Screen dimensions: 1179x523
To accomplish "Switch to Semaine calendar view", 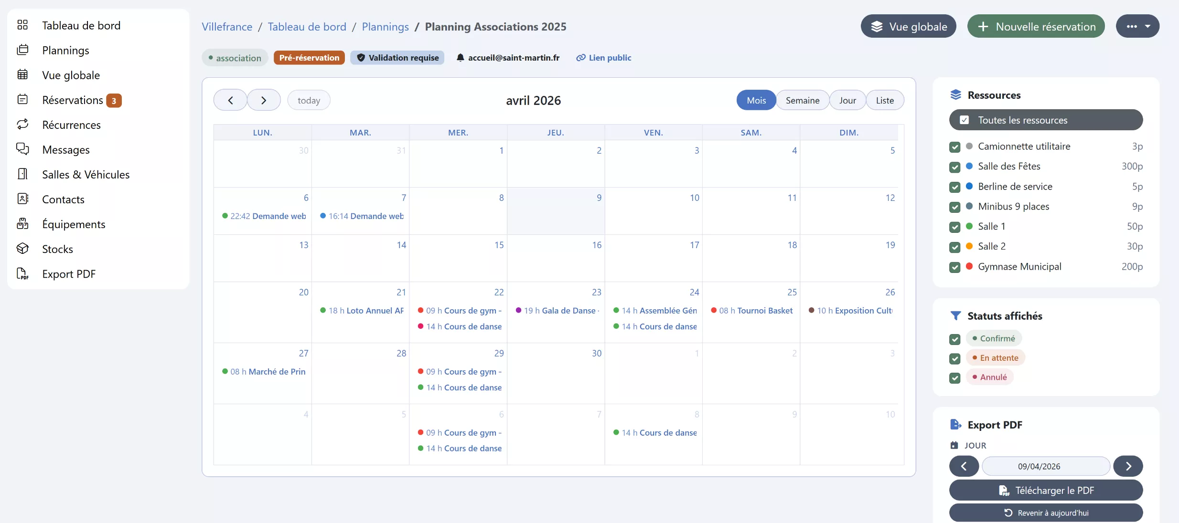I will (x=802, y=100).
